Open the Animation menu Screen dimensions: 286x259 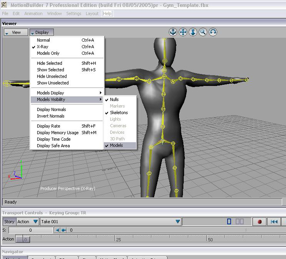33,14
